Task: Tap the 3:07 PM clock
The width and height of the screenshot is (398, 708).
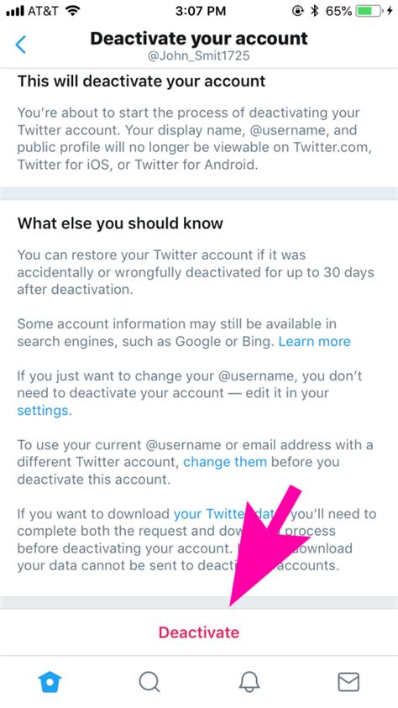Action: click(x=201, y=11)
